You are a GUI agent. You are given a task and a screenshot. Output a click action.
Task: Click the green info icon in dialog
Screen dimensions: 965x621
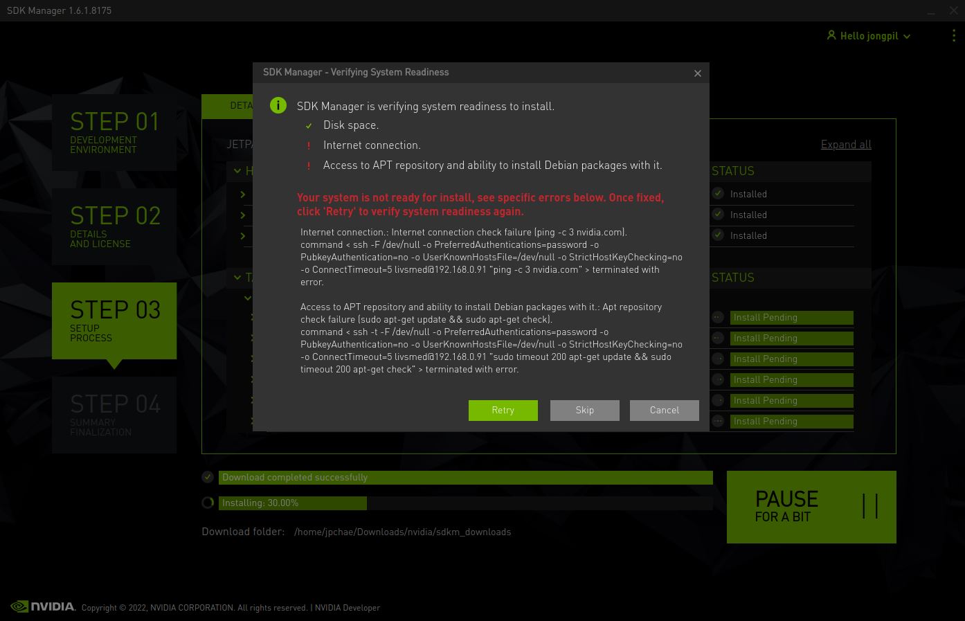pos(278,106)
